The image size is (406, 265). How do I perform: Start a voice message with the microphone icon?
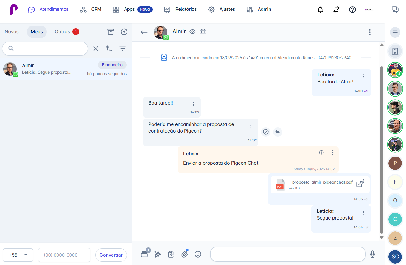click(x=373, y=254)
